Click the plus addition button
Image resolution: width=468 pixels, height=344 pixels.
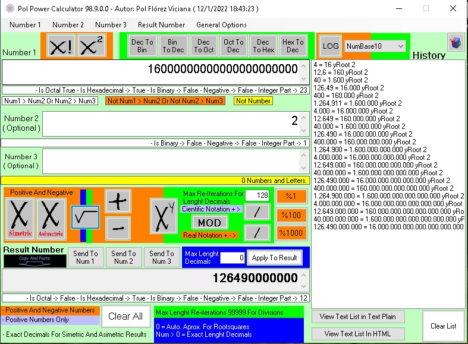(x=118, y=201)
